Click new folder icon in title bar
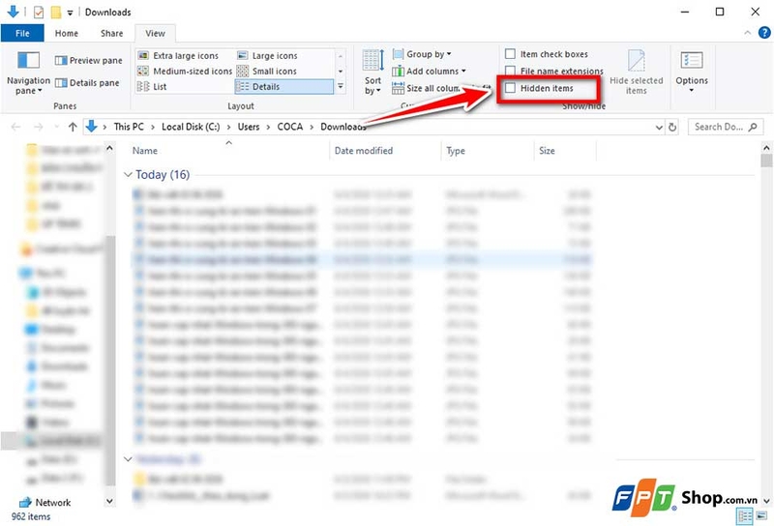 click(x=56, y=12)
